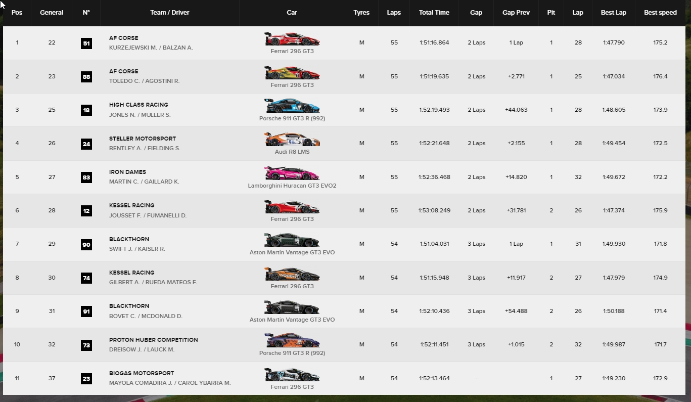Click drivers JONES N. / MÜLLER S.

click(140, 115)
